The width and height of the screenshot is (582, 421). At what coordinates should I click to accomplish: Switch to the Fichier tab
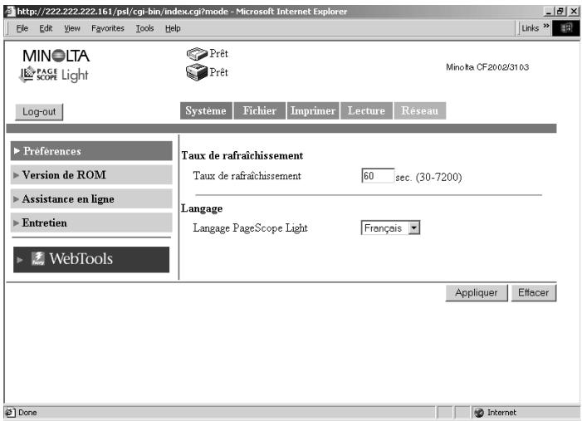point(259,110)
